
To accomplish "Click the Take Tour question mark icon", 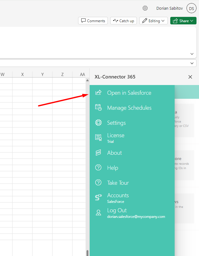I will [x=98, y=183].
